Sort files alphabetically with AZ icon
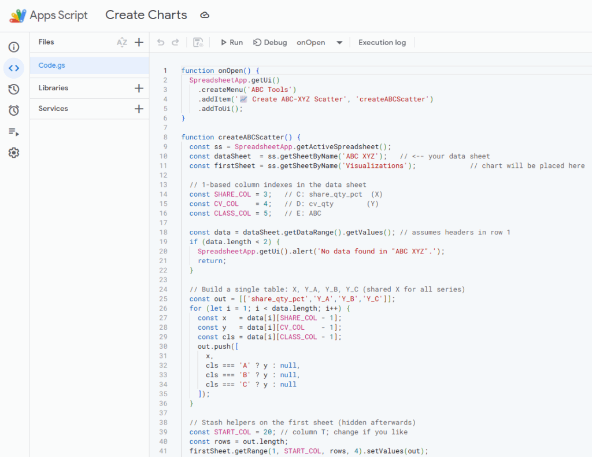The image size is (592, 457). 121,42
